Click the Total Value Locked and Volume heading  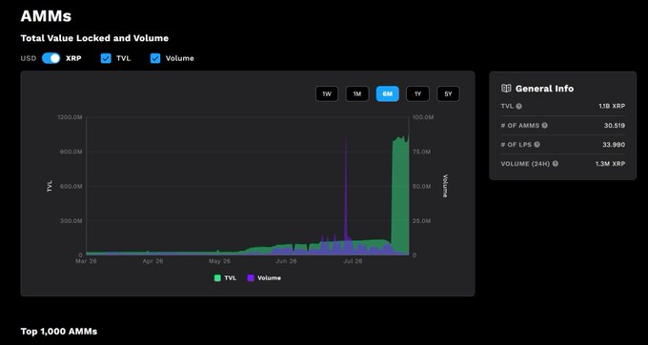94,38
